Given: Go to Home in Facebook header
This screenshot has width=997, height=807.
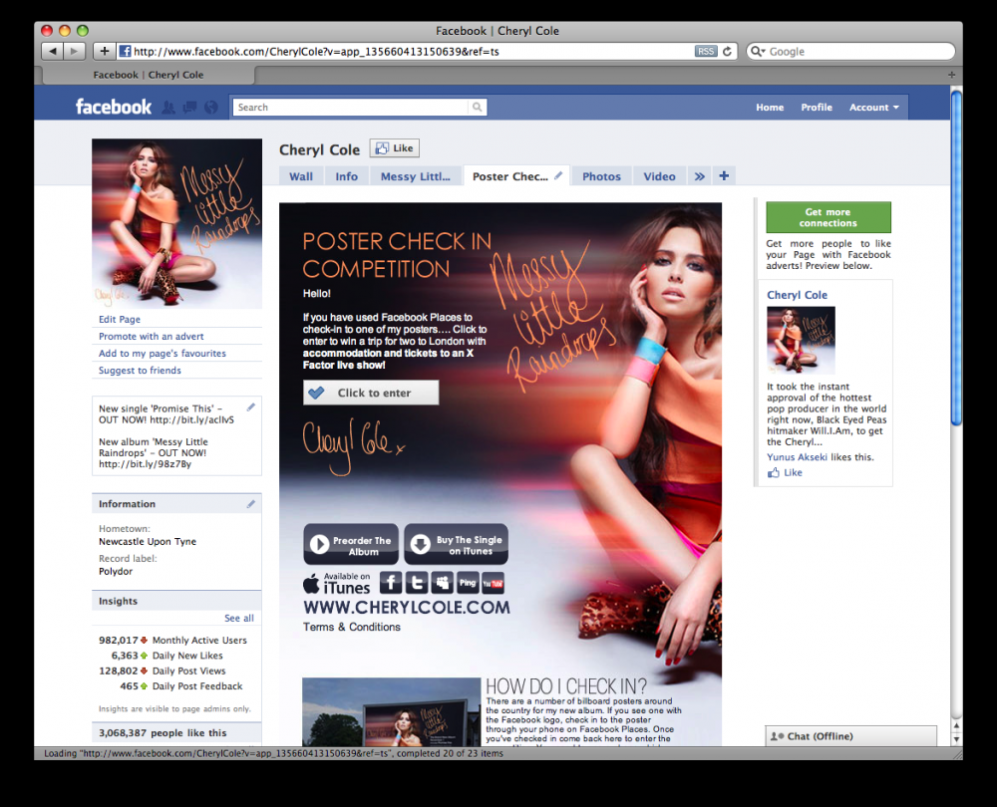Looking at the screenshot, I should click(770, 108).
